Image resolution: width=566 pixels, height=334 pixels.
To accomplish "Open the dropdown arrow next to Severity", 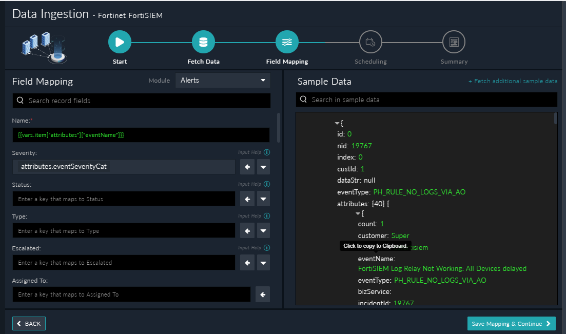I will [x=262, y=166].
